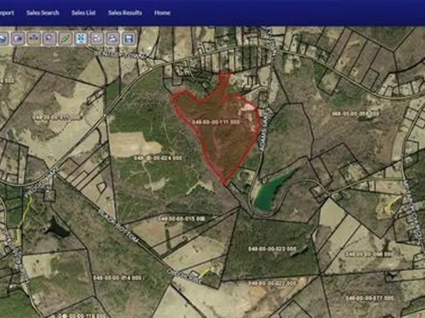Viewport: 425px width, 318px height.
Task: Click the Home link in the navigation bar
Action: [163, 13]
